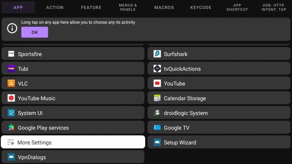The width and height of the screenshot is (292, 164).
Task: Click the long tap hint text
Action: 78,22
